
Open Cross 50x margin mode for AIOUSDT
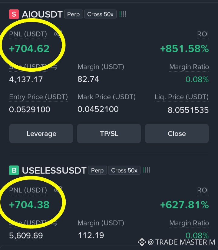pyautogui.click(x=100, y=14)
